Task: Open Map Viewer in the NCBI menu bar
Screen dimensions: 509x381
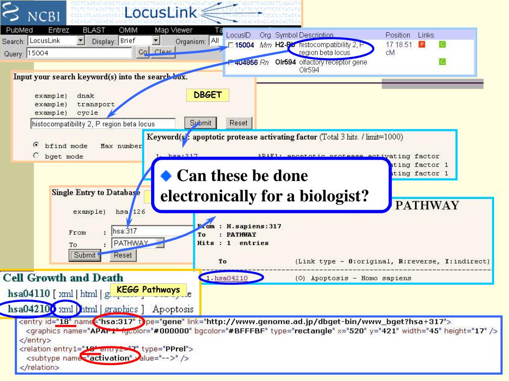Action: pyautogui.click(x=173, y=30)
